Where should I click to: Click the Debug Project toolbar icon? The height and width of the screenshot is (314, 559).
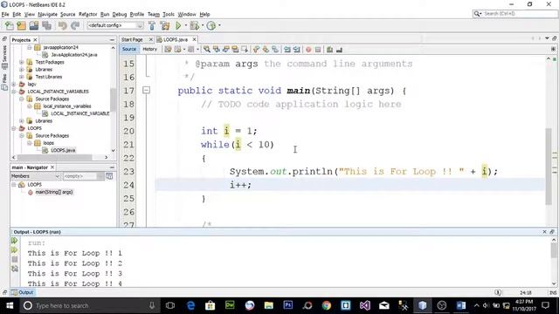tap(194, 25)
